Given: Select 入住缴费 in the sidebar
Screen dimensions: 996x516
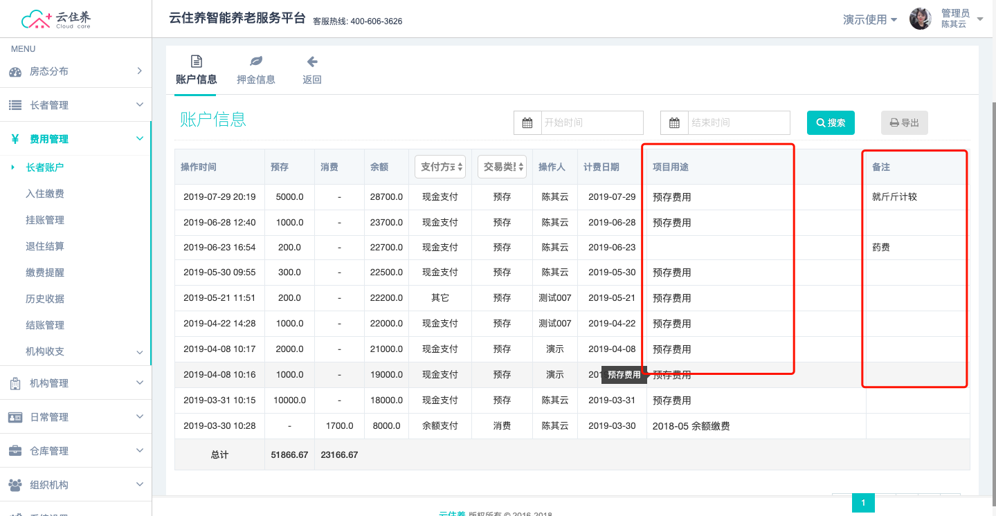Looking at the screenshot, I should [45, 194].
